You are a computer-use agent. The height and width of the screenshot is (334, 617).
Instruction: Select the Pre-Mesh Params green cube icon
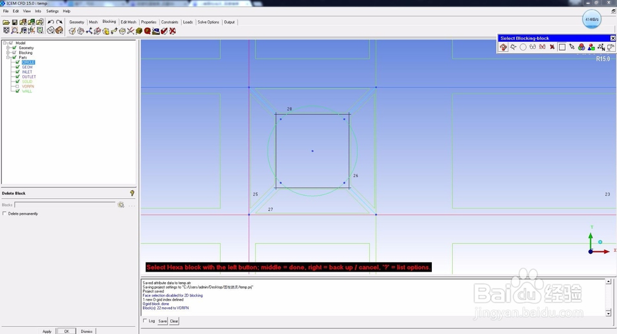139,31
